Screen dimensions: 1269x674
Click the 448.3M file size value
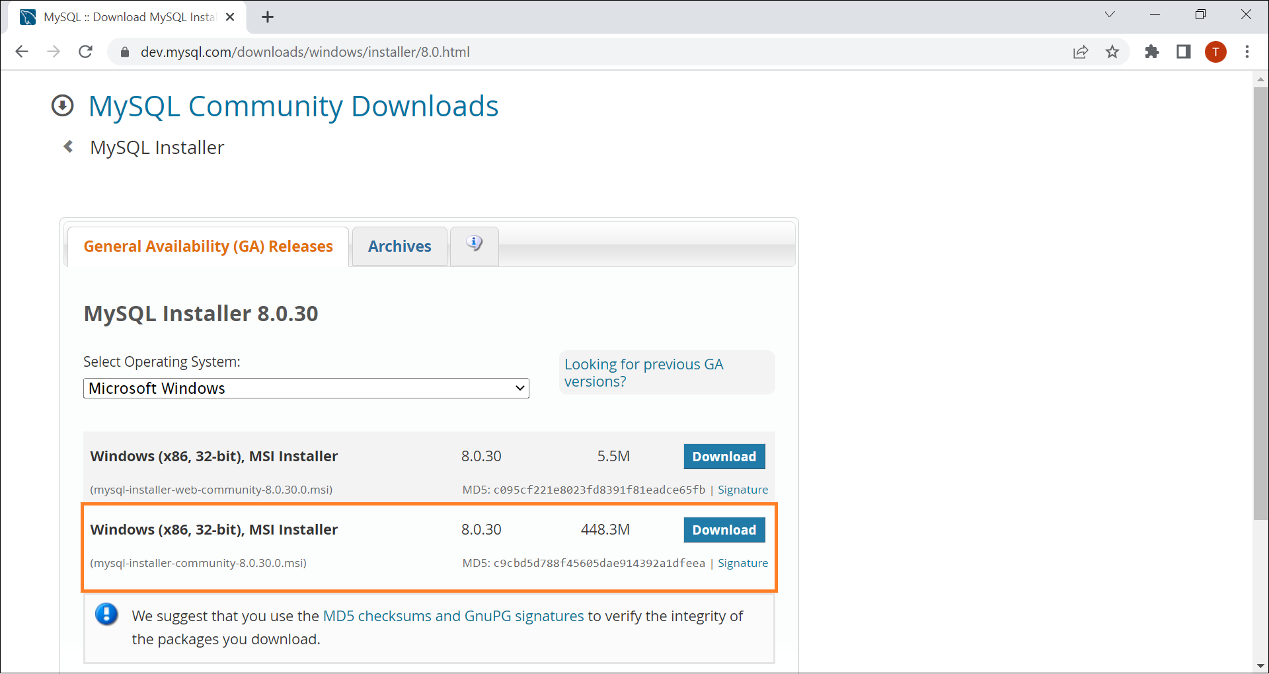click(x=605, y=530)
